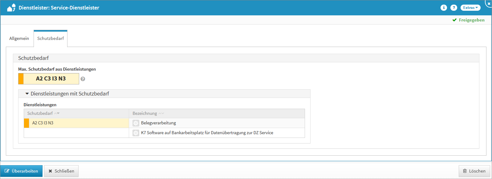The height and width of the screenshot is (179, 492).
Task: Click the green Freigegeben checkmark icon
Action: (x=454, y=20)
